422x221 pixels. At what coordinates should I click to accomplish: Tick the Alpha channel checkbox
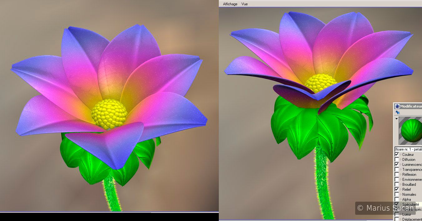[x=397, y=199]
